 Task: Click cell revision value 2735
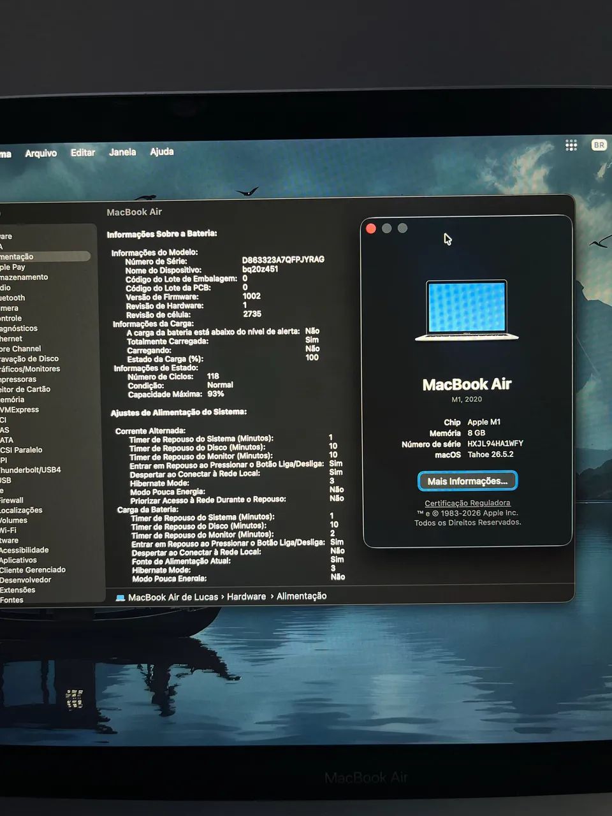(252, 314)
